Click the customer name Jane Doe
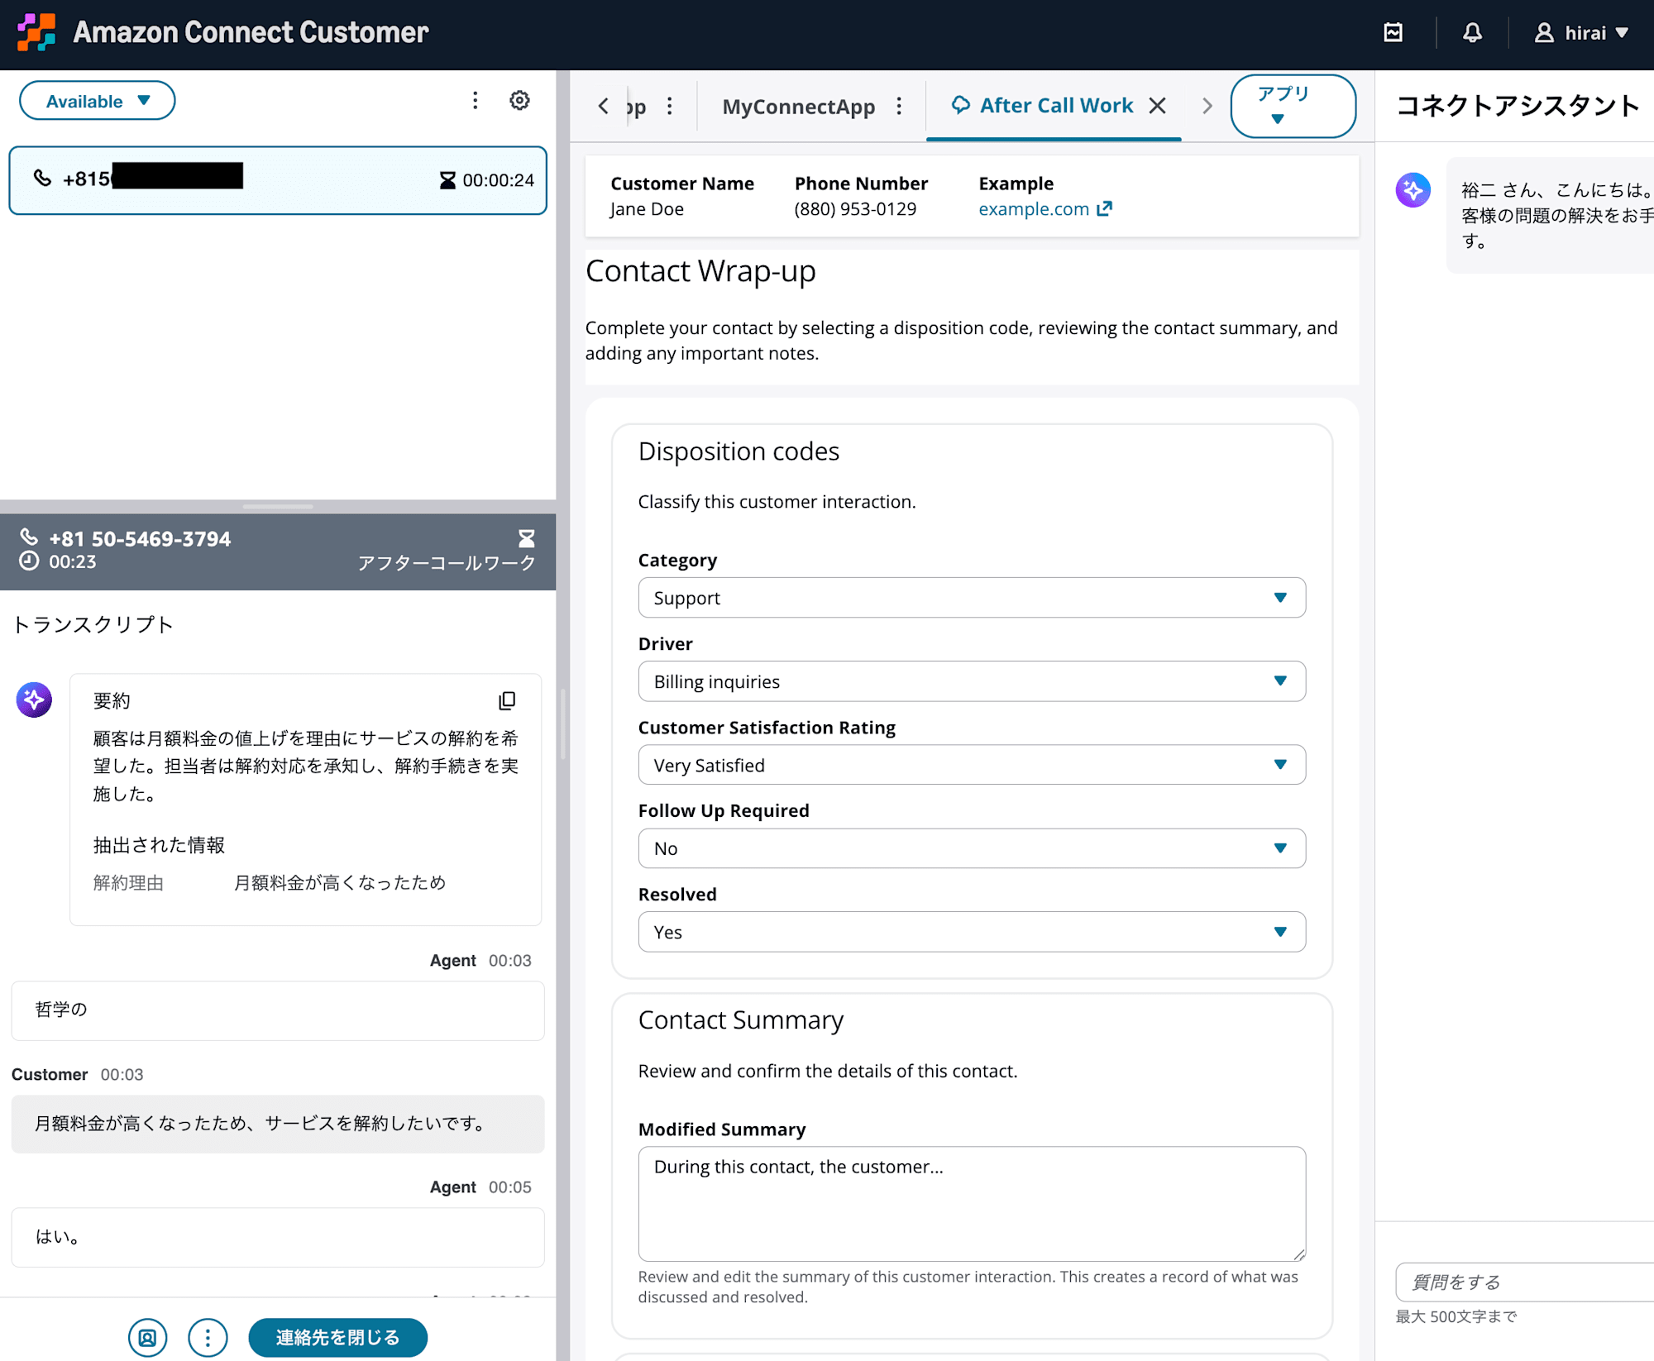 pos(647,209)
